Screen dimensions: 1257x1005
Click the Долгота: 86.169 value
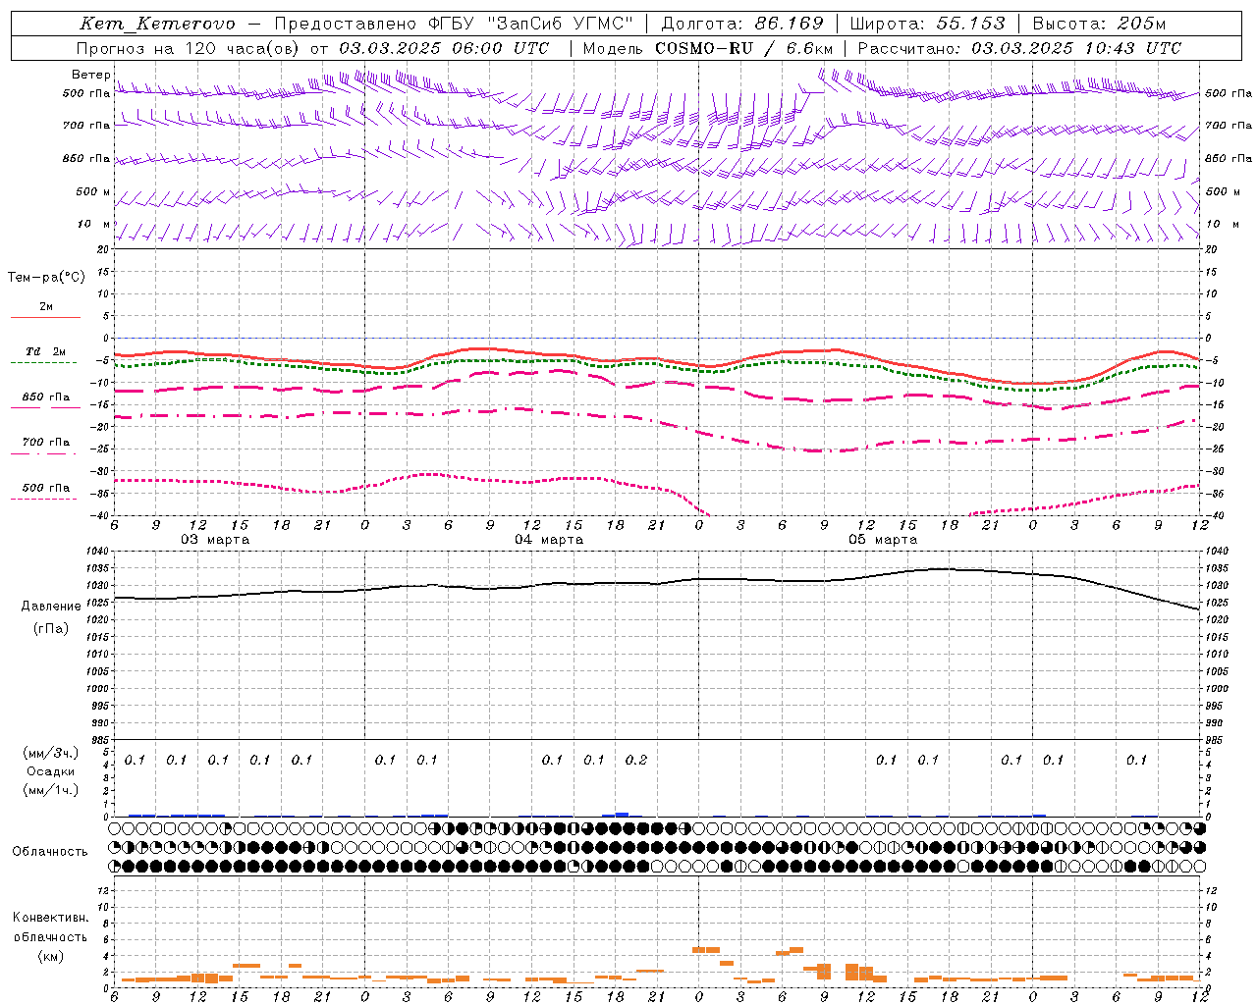point(742,24)
